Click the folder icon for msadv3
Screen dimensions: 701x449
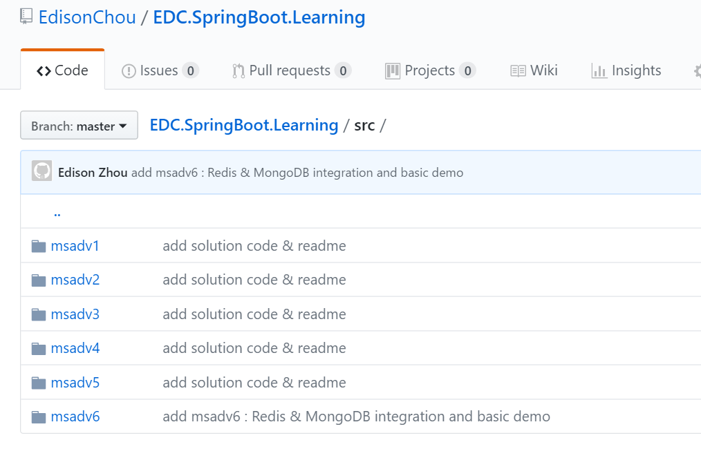(39, 314)
